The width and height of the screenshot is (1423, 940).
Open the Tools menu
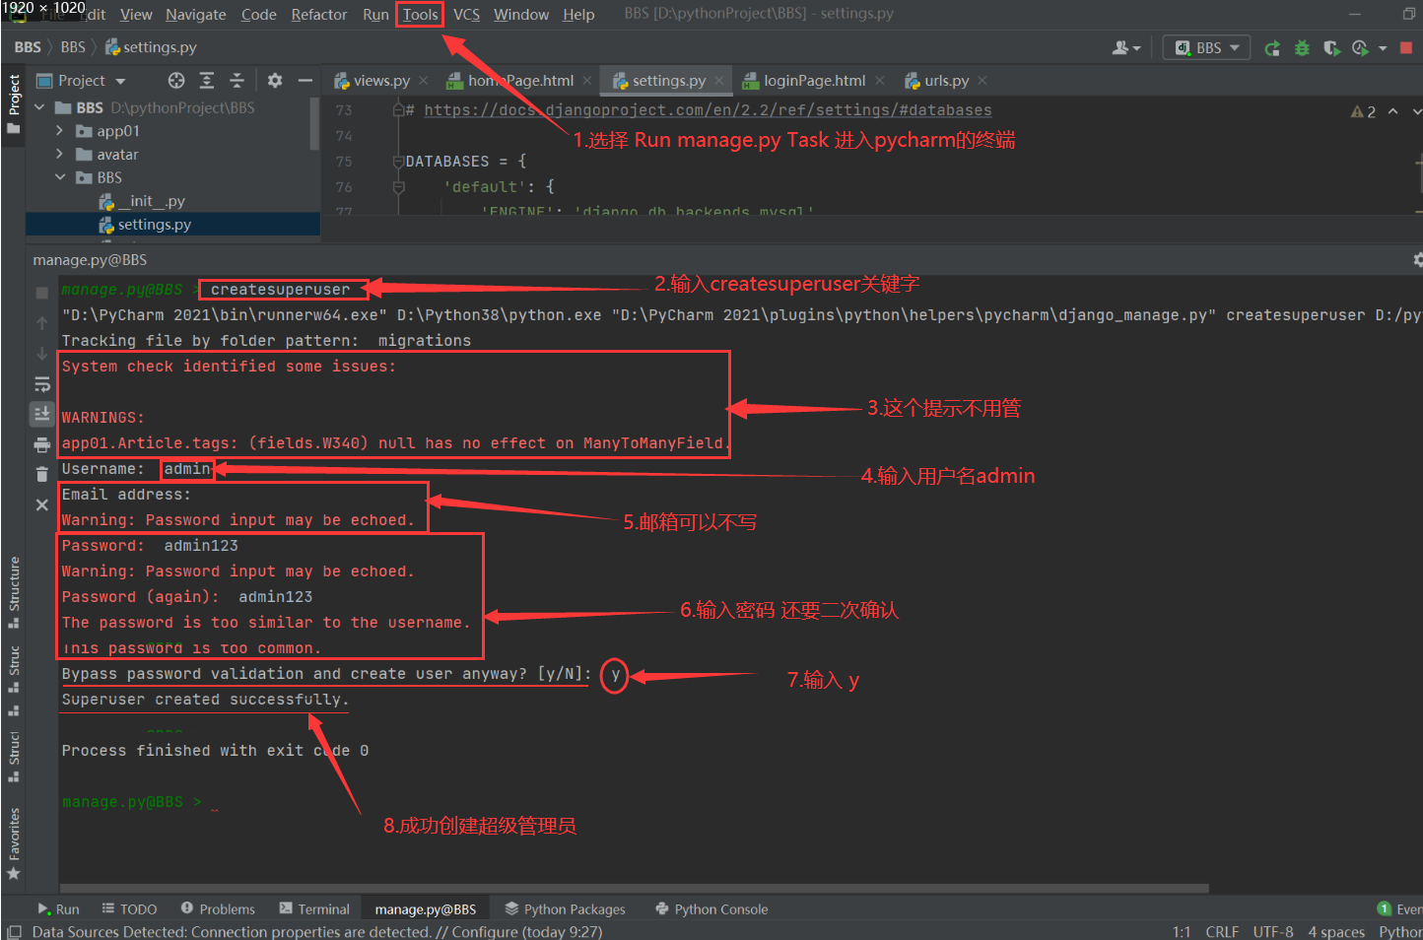tap(420, 15)
